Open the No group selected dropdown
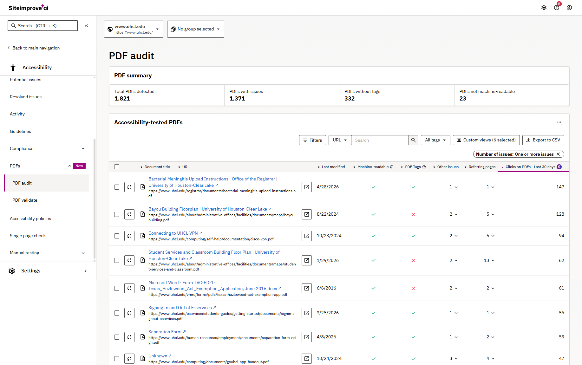 (x=196, y=29)
